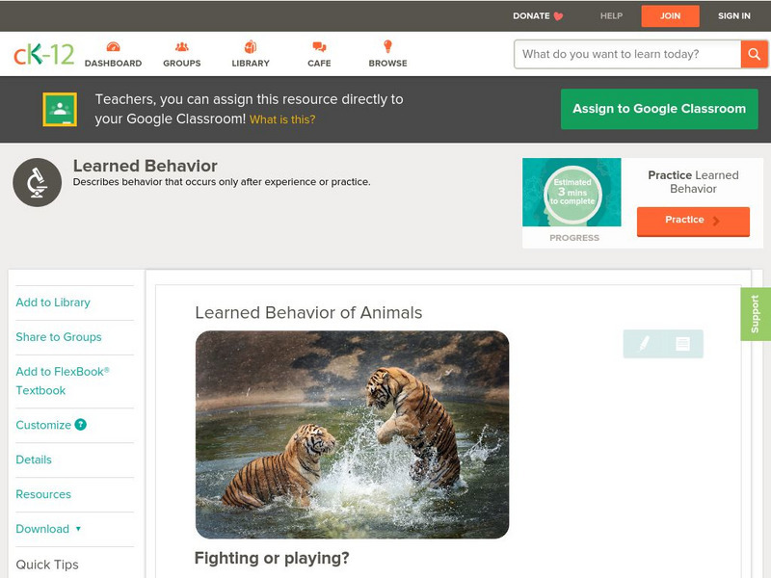Open the HELP menu
Screen dimensions: 771x578
tap(611, 15)
